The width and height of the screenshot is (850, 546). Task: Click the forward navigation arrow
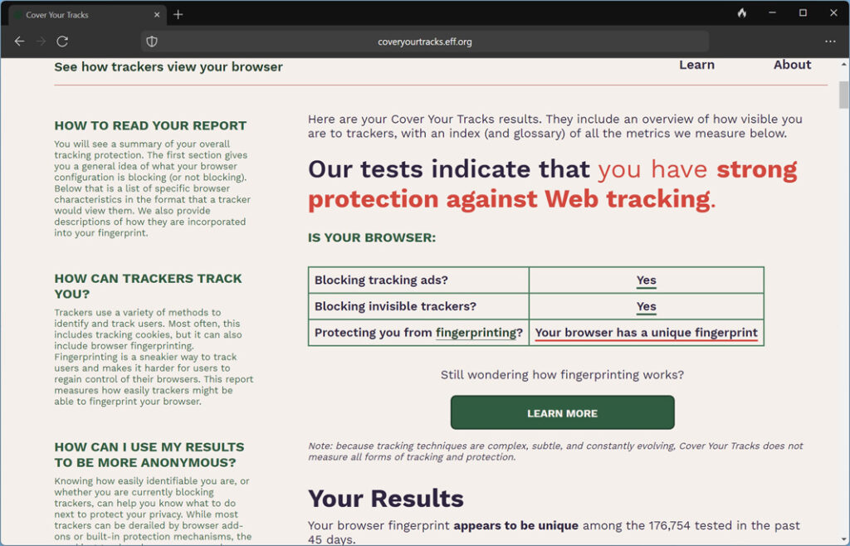tap(42, 41)
